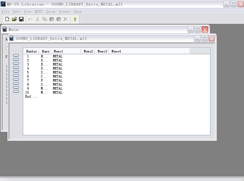
Task: Click the Undo arrow toolbar icon
Action: 30,19
